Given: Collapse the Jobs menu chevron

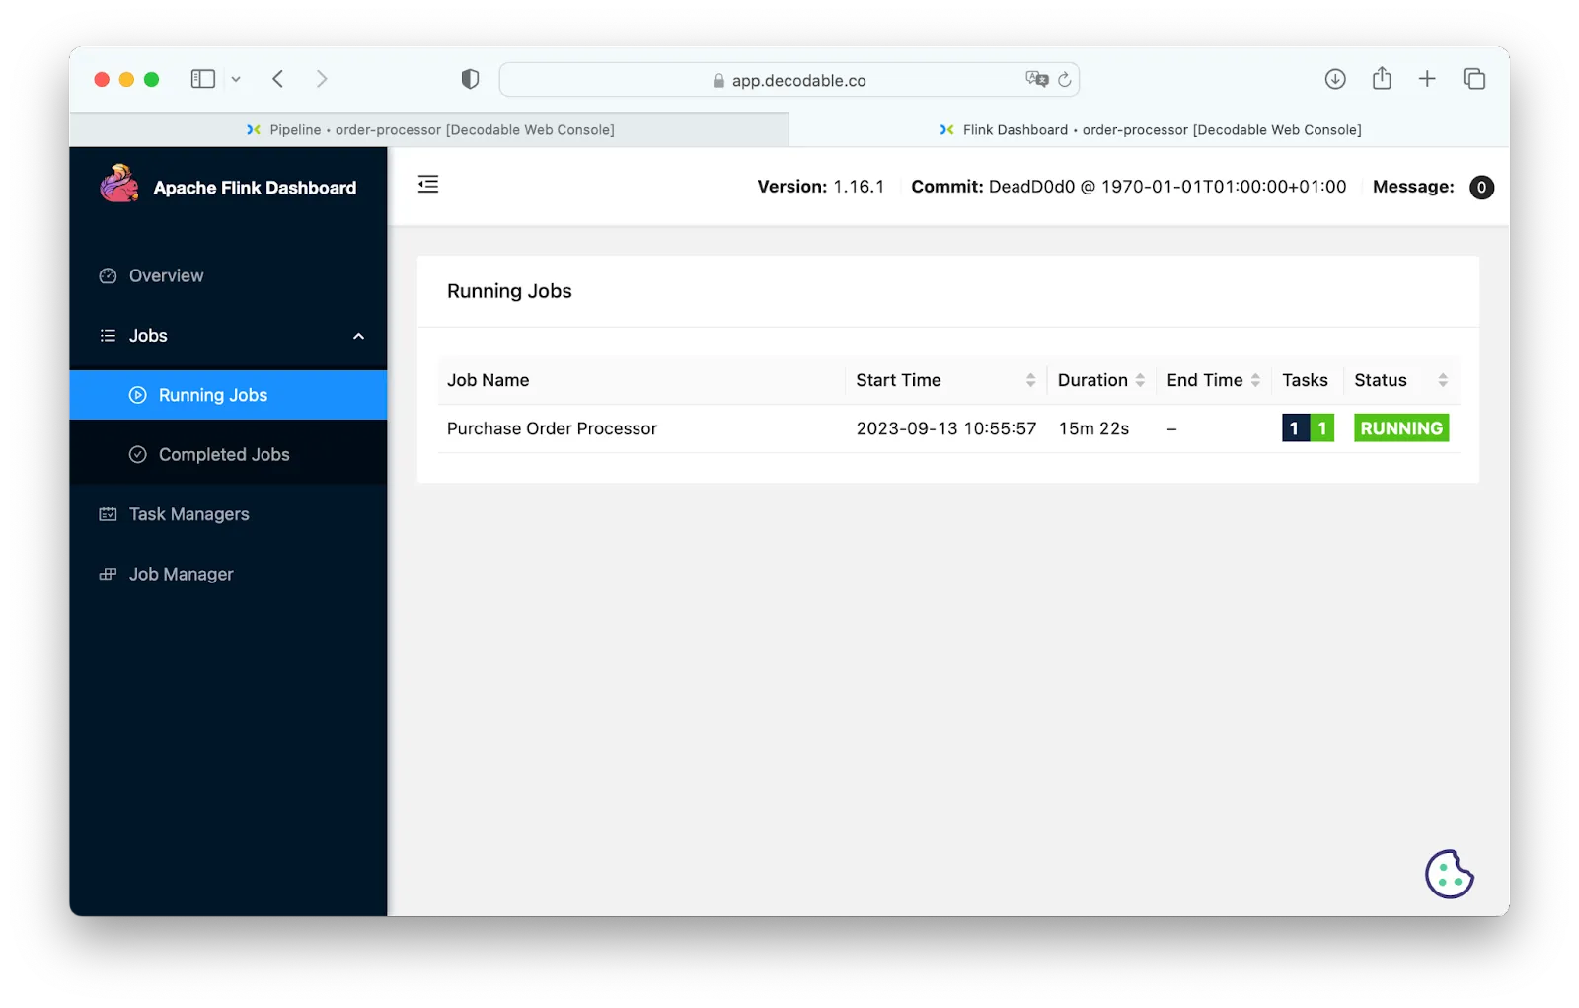Looking at the screenshot, I should pyautogui.click(x=358, y=336).
